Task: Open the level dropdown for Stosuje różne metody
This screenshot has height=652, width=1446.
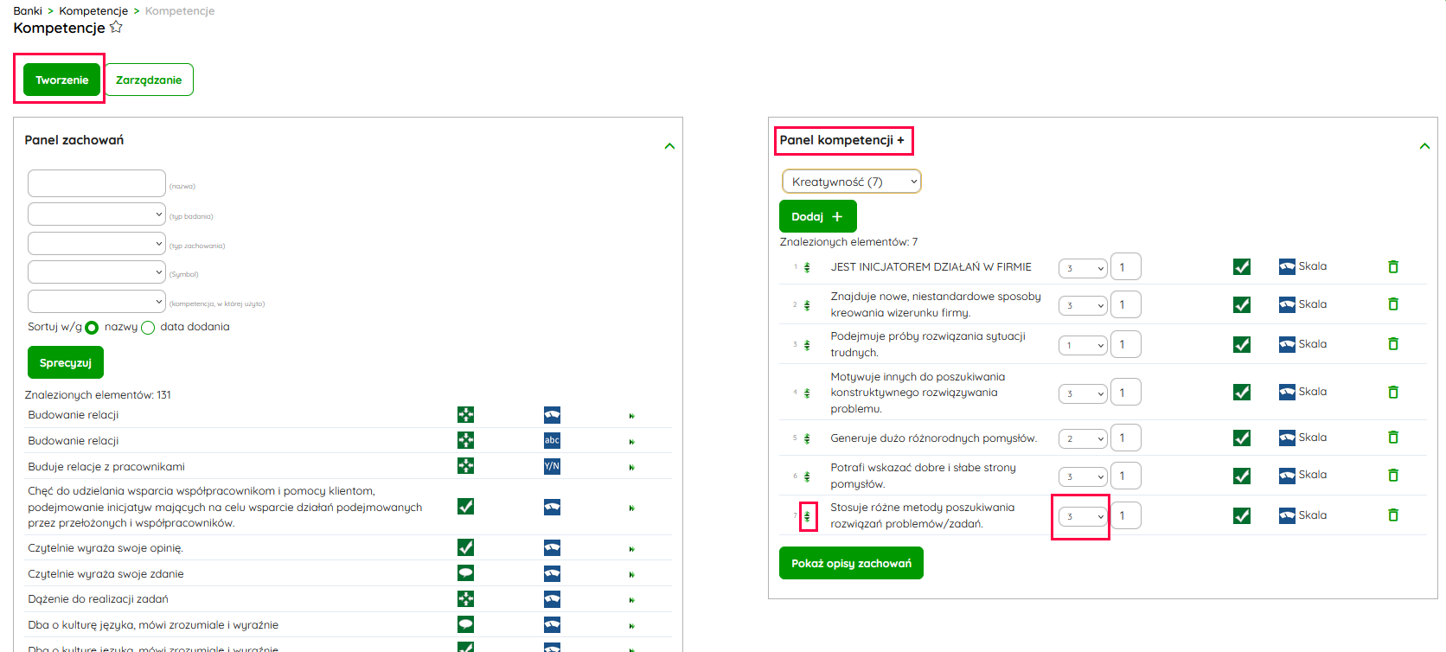Action: (1082, 516)
